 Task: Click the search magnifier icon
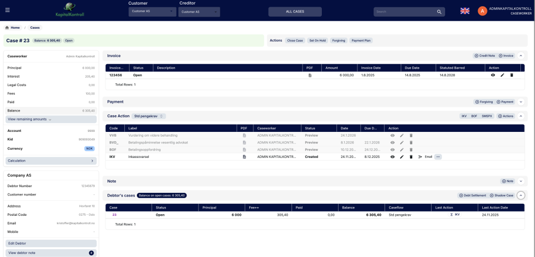[x=439, y=11]
